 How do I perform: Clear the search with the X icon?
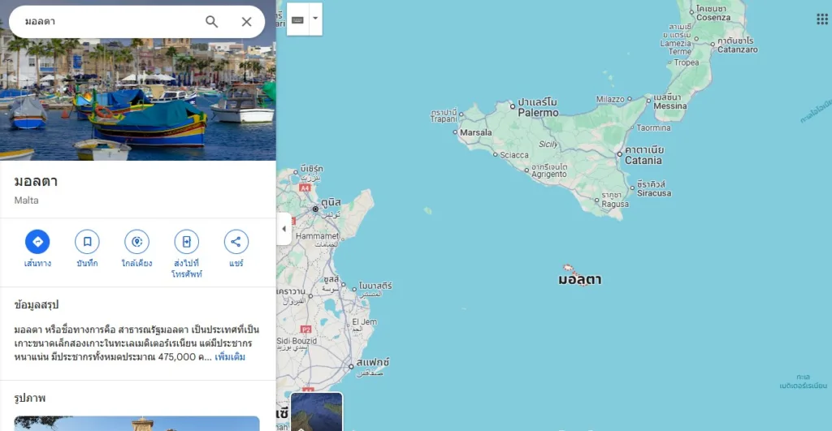pyautogui.click(x=246, y=22)
